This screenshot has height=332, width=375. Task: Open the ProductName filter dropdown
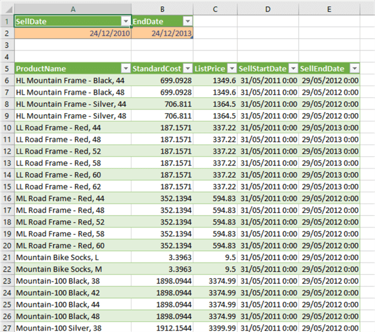click(126, 69)
